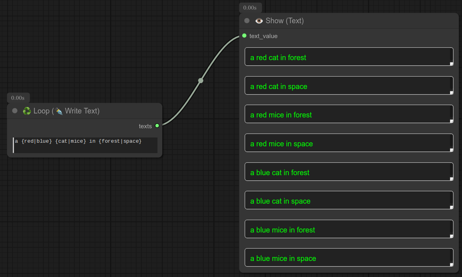The image size is (462, 277).
Task: Click the resize grip of 'a red cat in space' field
Action: (x=452, y=93)
